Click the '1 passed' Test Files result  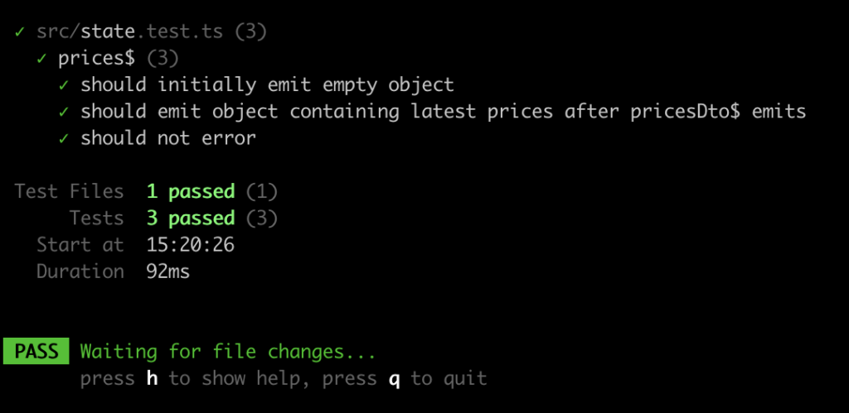click(191, 191)
